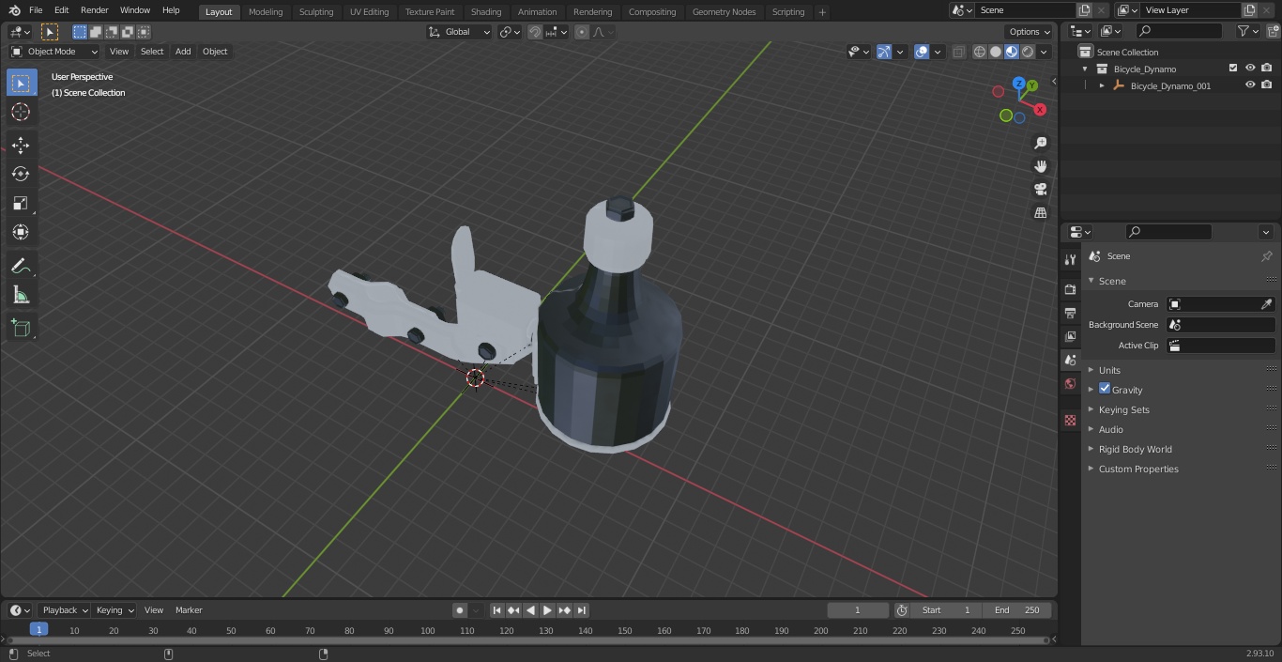Click the zoom magnifier viewport icon
The image size is (1282, 662).
pyautogui.click(x=1040, y=143)
